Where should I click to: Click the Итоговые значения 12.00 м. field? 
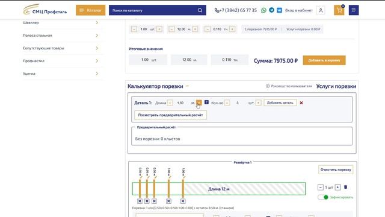[x=189, y=60]
